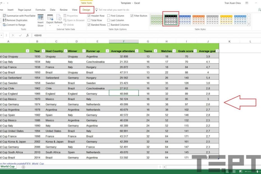Click the Insert Function fx icon
The height and width of the screenshot is (174, 261).
tap(28, 35)
